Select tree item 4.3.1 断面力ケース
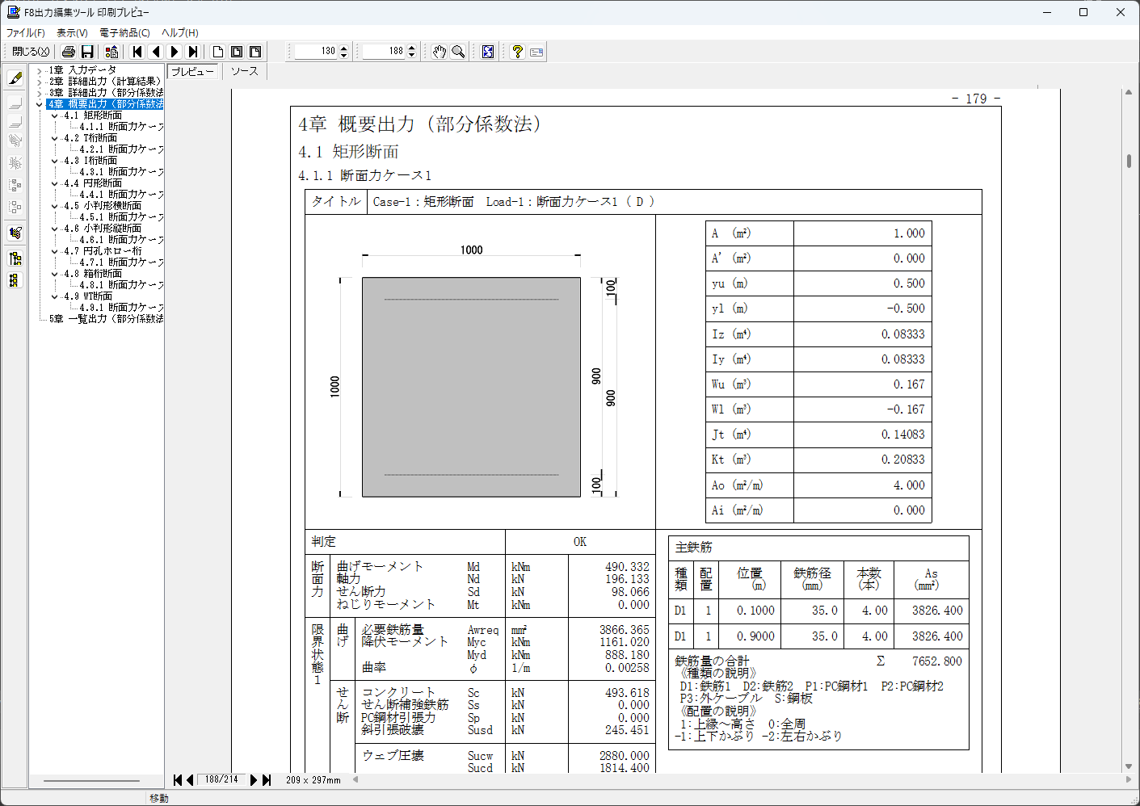Screen dimensions: 1140x806 (x=121, y=172)
